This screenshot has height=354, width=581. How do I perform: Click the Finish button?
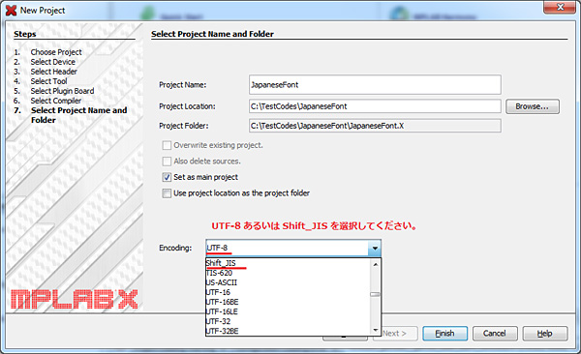444,334
